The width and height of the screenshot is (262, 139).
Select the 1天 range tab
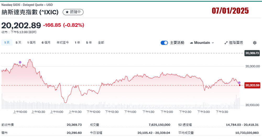7,43
